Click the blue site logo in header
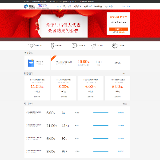 (30, 6)
